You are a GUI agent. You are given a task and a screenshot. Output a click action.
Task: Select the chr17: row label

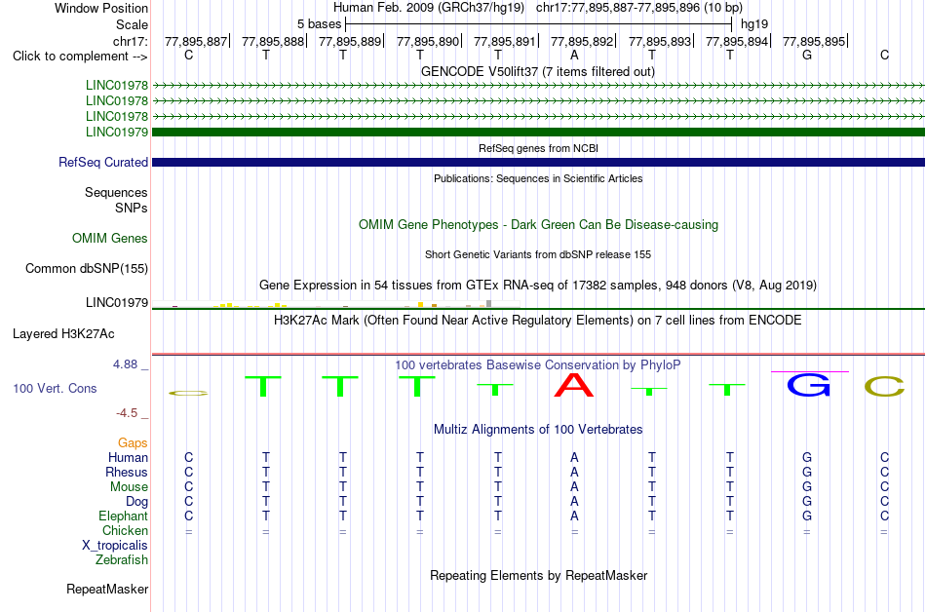tap(130, 41)
